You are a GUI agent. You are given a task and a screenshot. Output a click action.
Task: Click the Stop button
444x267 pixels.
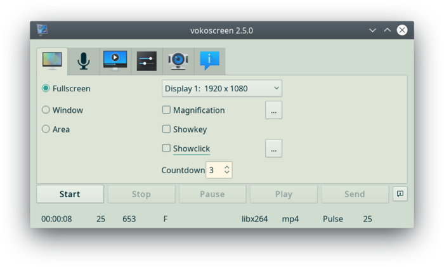[x=141, y=194]
